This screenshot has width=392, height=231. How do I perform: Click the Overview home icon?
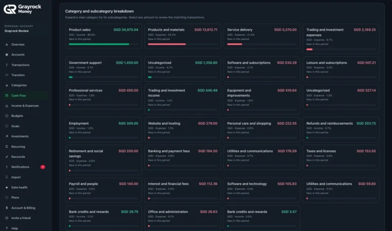click(x=7, y=44)
